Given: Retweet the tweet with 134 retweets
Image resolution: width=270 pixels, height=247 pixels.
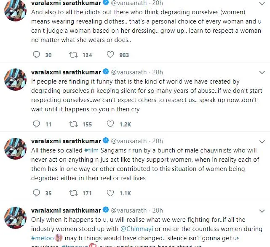Looking at the screenshot, I should click(74, 55).
